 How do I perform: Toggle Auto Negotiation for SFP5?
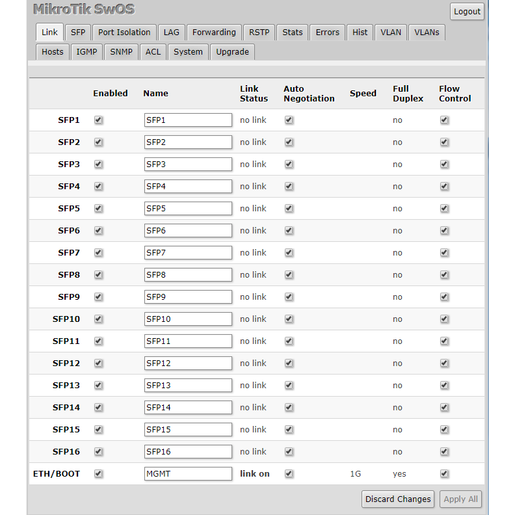[x=289, y=209]
